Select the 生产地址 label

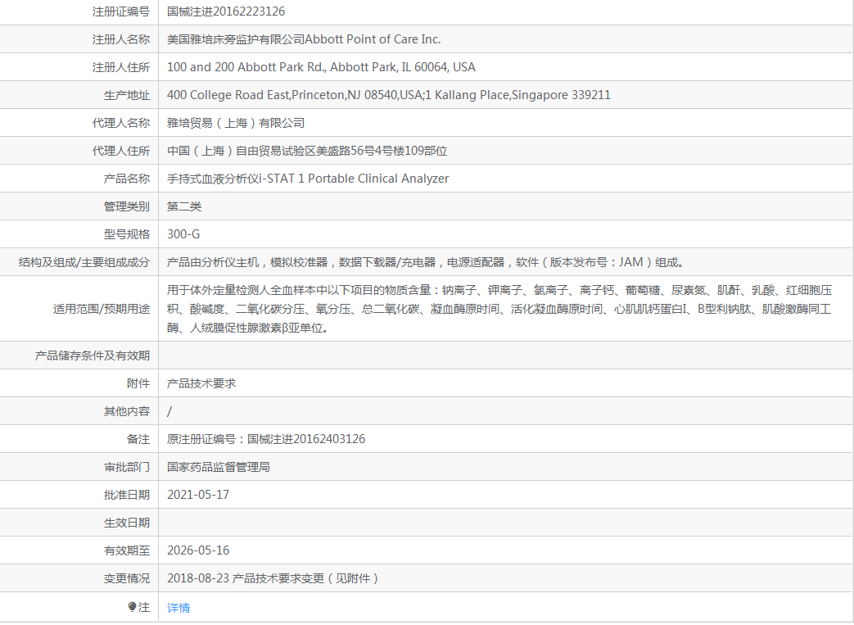coord(127,95)
